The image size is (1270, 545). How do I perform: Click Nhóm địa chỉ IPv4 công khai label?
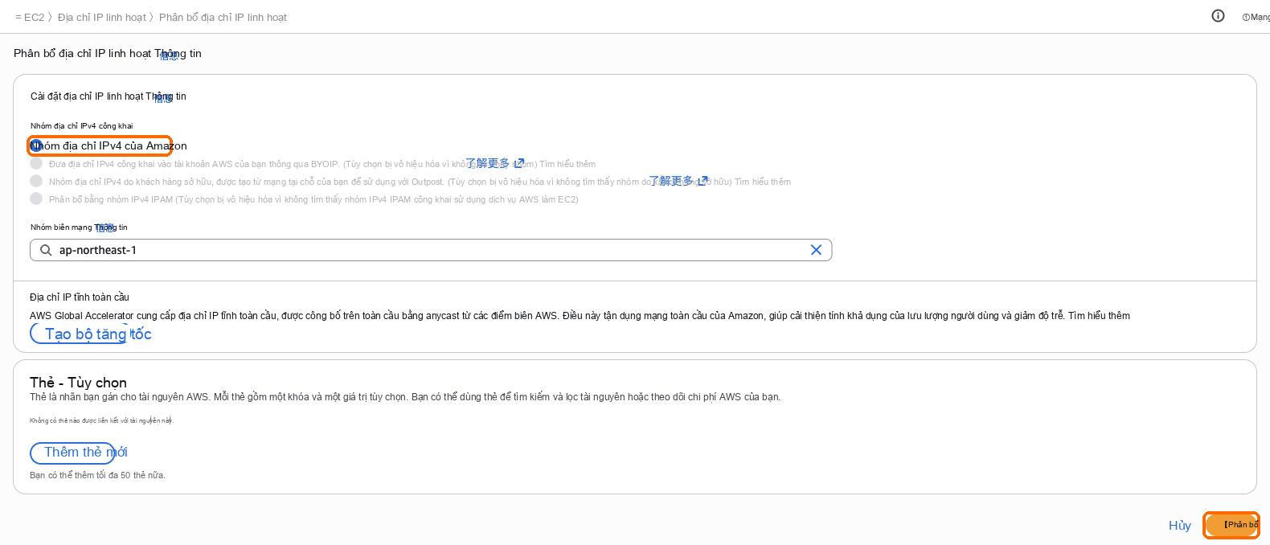tap(82, 126)
